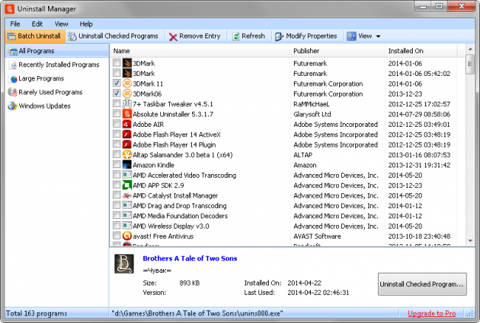Open the Help menu
The image size is (480, 323).
point(86,24)
